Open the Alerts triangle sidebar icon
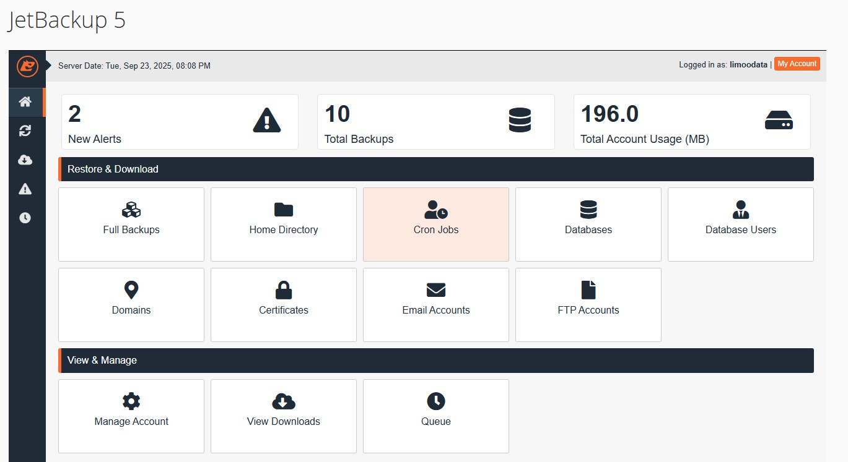 25,189
